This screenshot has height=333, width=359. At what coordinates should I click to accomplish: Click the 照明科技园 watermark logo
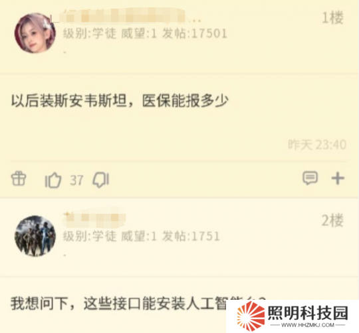click(251, 316)
